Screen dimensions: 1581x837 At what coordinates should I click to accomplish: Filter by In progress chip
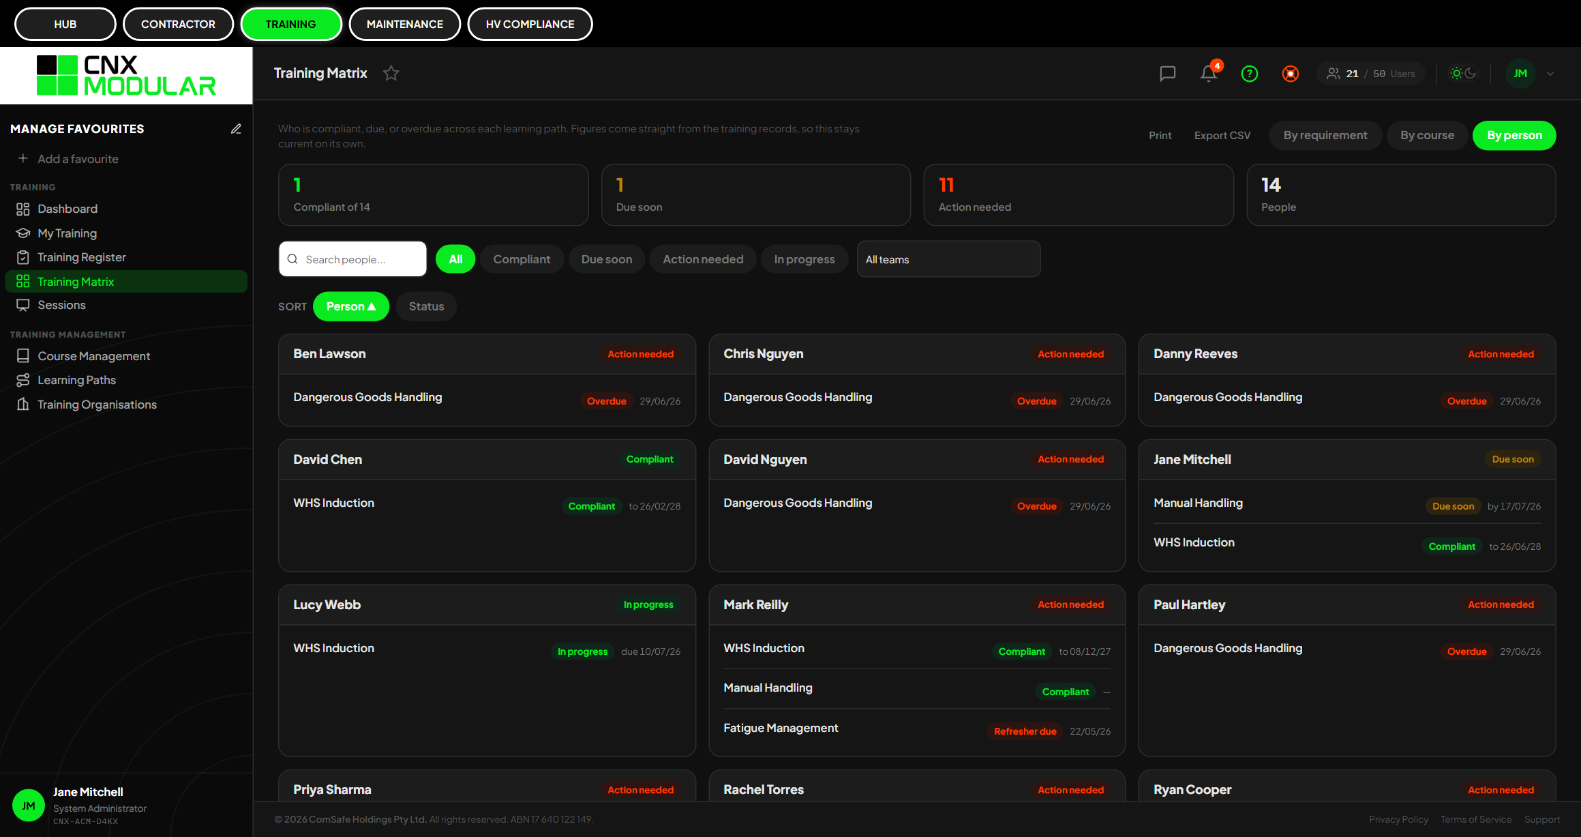click(804, 259)
